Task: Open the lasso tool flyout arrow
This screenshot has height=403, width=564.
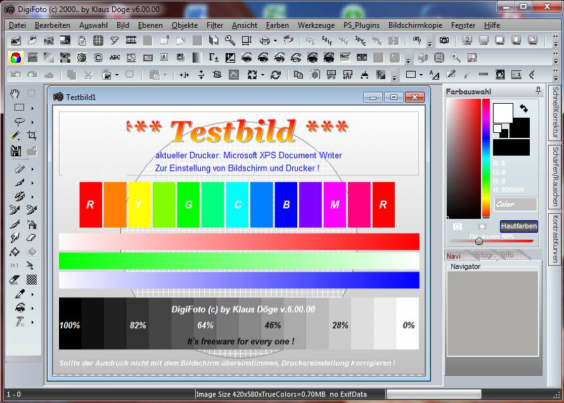Action: 32,121
